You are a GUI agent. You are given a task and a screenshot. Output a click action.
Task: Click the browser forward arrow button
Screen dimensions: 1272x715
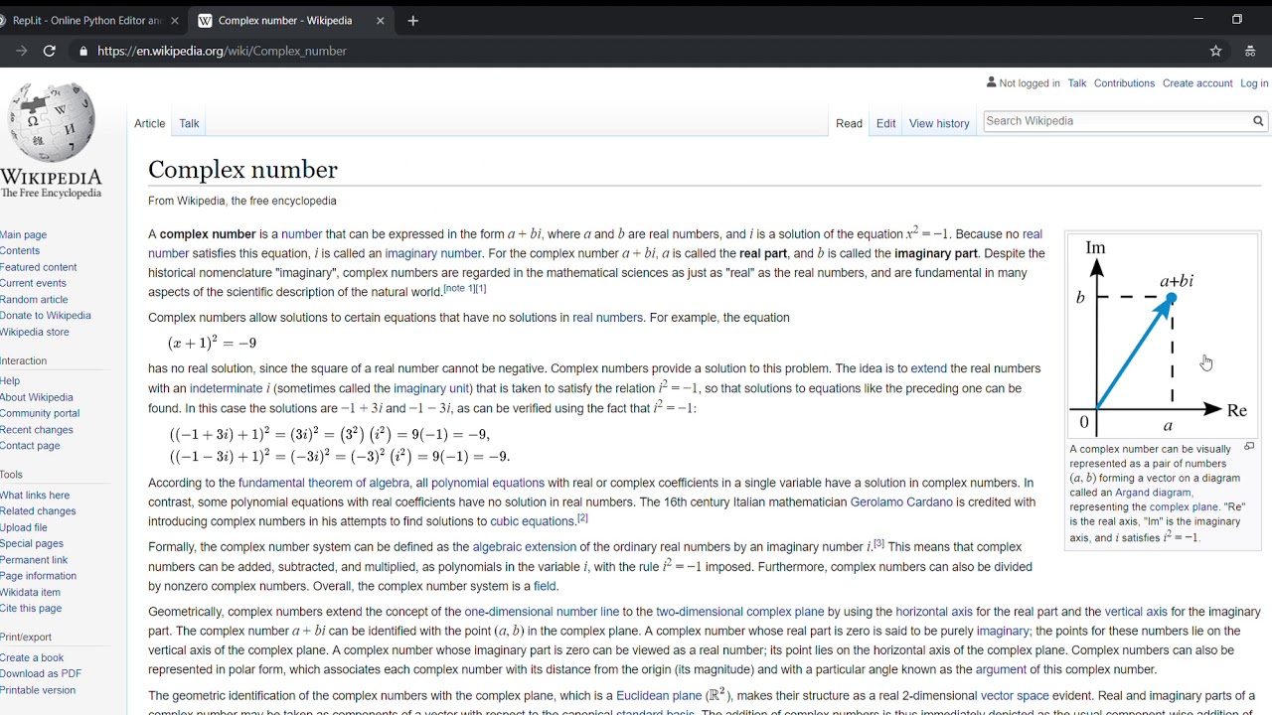[22, 51]
